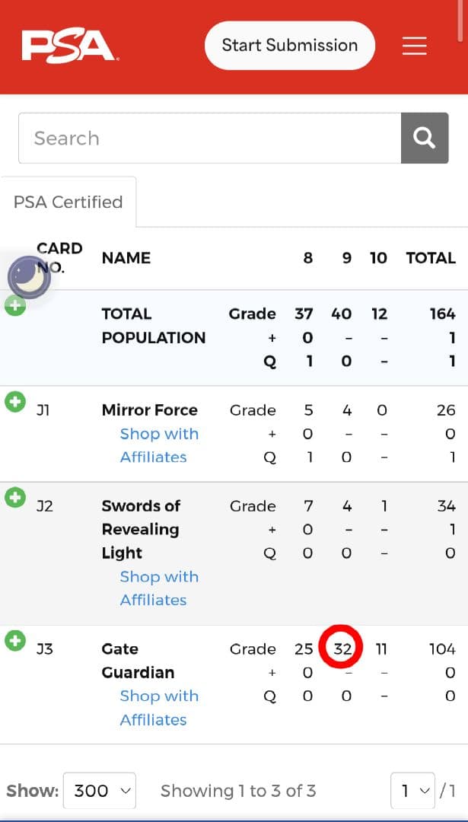
Task: Open the hamburger menu
Action: pyautogui.click(x=414, y=46)
